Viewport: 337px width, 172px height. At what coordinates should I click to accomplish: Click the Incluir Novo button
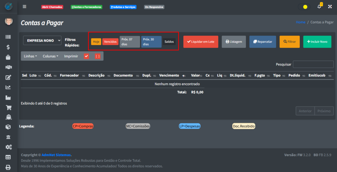(x=317, y=42)
